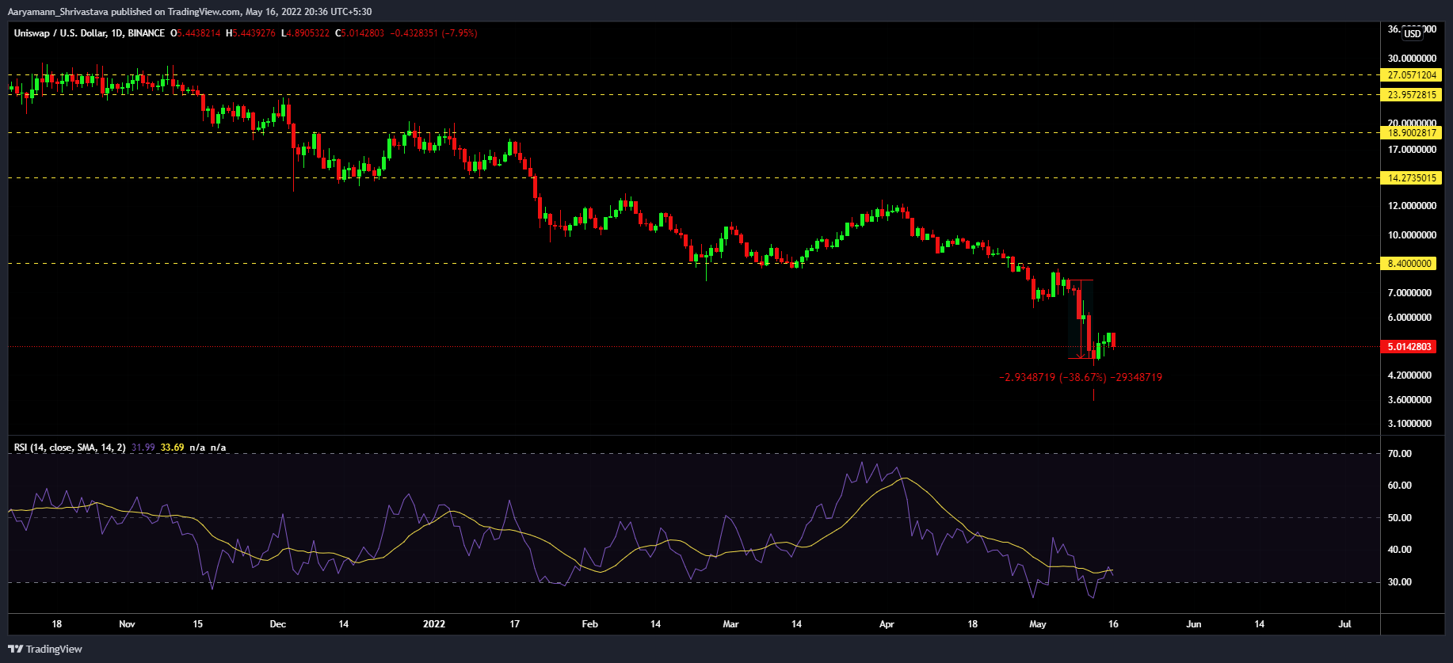Click the 14.2735015 price level tag
The image size is (1453, 663).
pyautogui.click(x=1411, y=178)
